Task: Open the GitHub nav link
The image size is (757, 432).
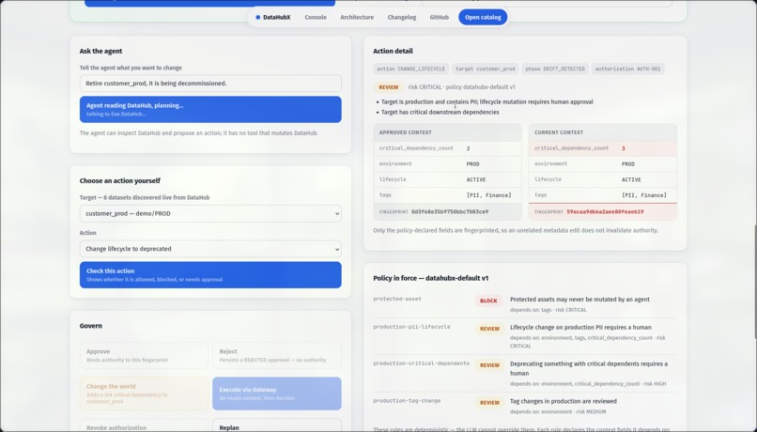Action: point(439,18)
